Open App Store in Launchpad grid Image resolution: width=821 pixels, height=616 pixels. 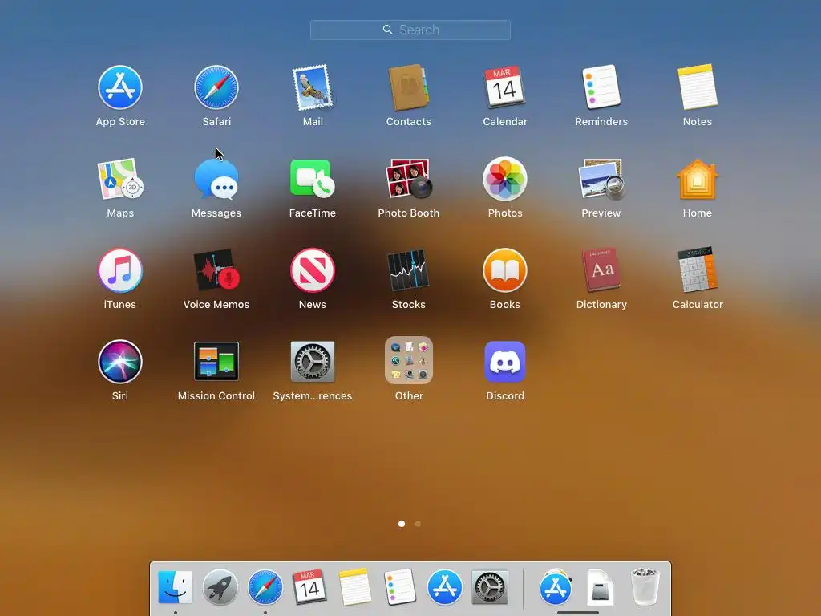120,87
